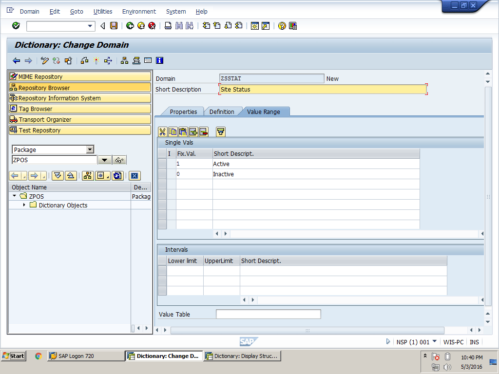Click the bottom horizontal scrollbar of domain panel
Screen dimensions: 499x374
pos(307,330)
